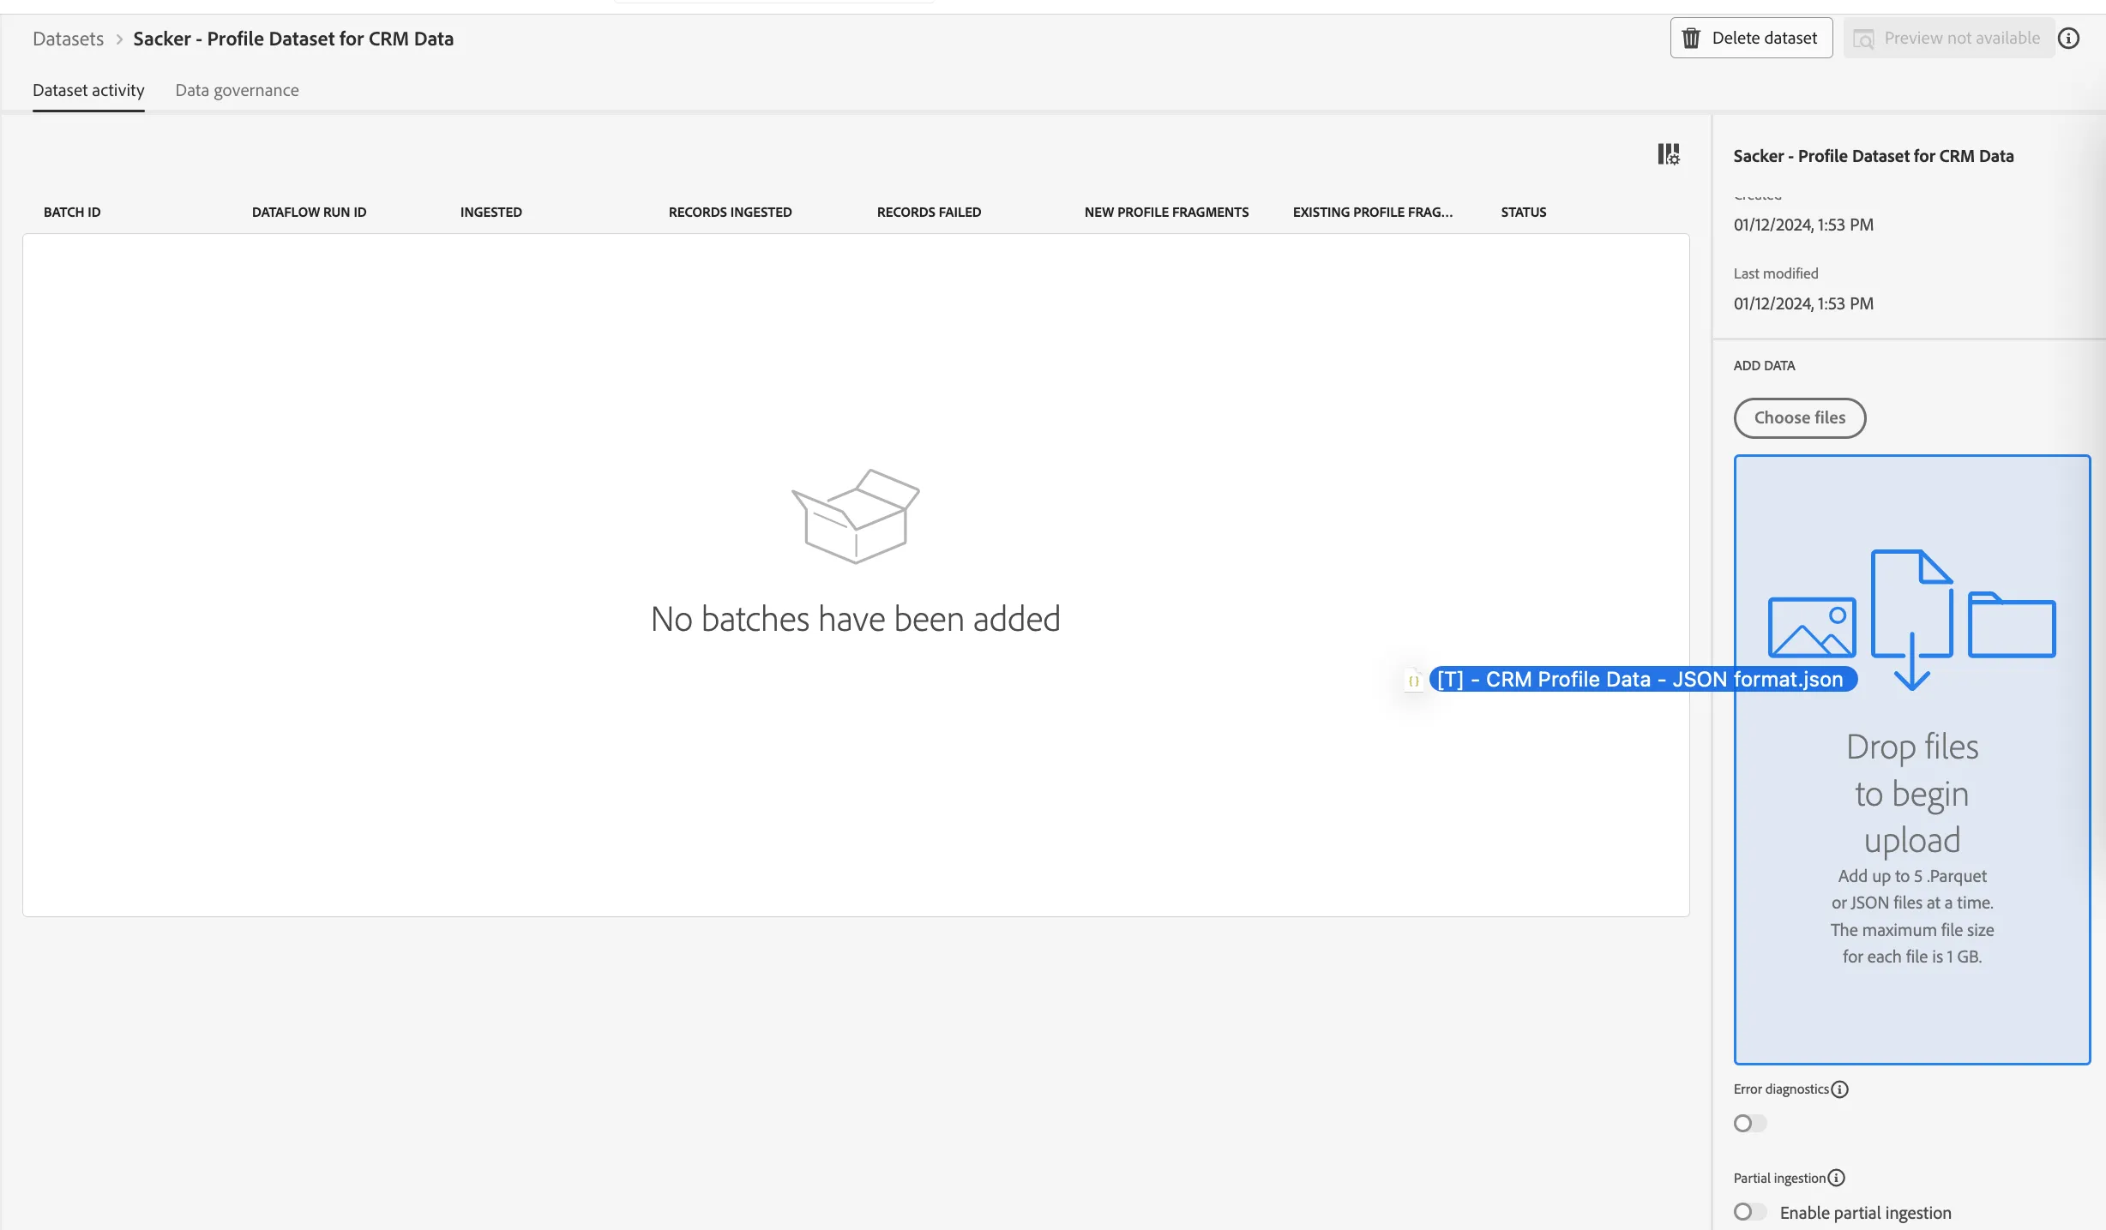Enable partial ingestion toggle
Screen dimensions: 2106x1230
[1750, 1212]
